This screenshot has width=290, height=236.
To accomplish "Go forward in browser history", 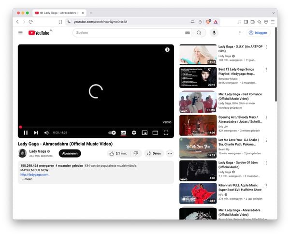I will coord(24,22).
